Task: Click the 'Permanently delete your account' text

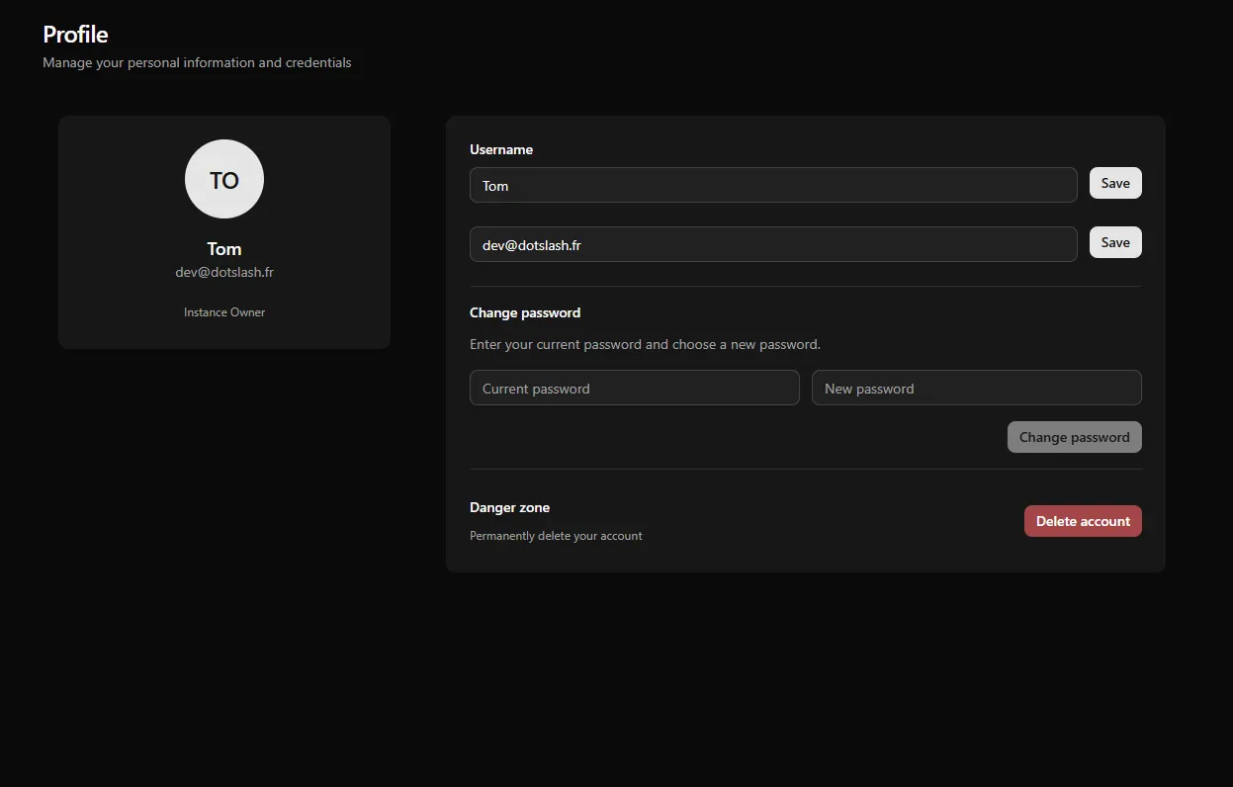Action: coord(556,536)
